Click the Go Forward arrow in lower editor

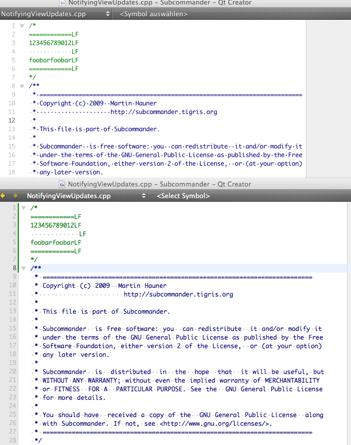pos(15,196)
